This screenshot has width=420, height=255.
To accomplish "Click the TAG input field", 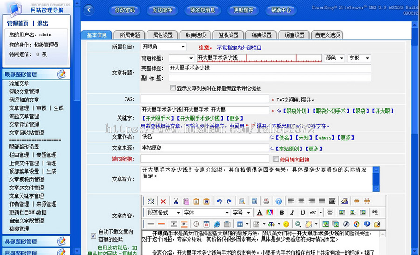I will point(205,99).
